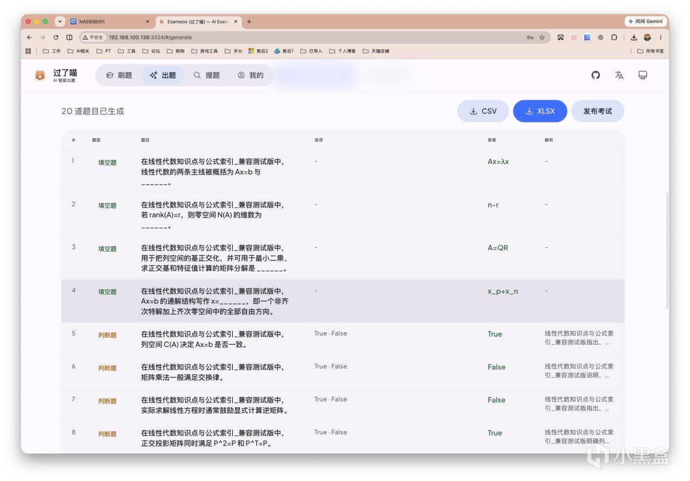This screenshot has height=481, width=690.
Task: Open the 手办 bookmark folder
Action: tap(233, 51)
